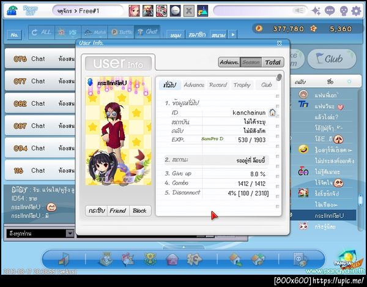This screenshot has height=287, width=367.
Task: Click the home icon beside ID kanchainun
Action: (272, 113)
